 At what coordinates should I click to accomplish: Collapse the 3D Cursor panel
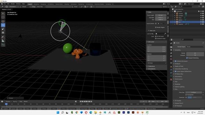[x=151, y=42]
